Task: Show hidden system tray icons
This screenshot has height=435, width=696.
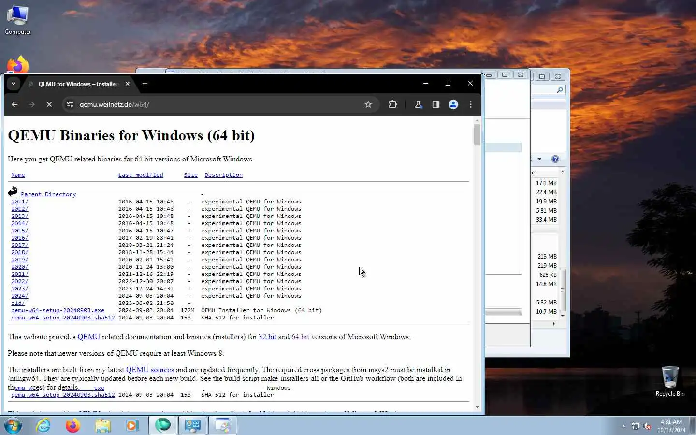Action: [623, 426]
